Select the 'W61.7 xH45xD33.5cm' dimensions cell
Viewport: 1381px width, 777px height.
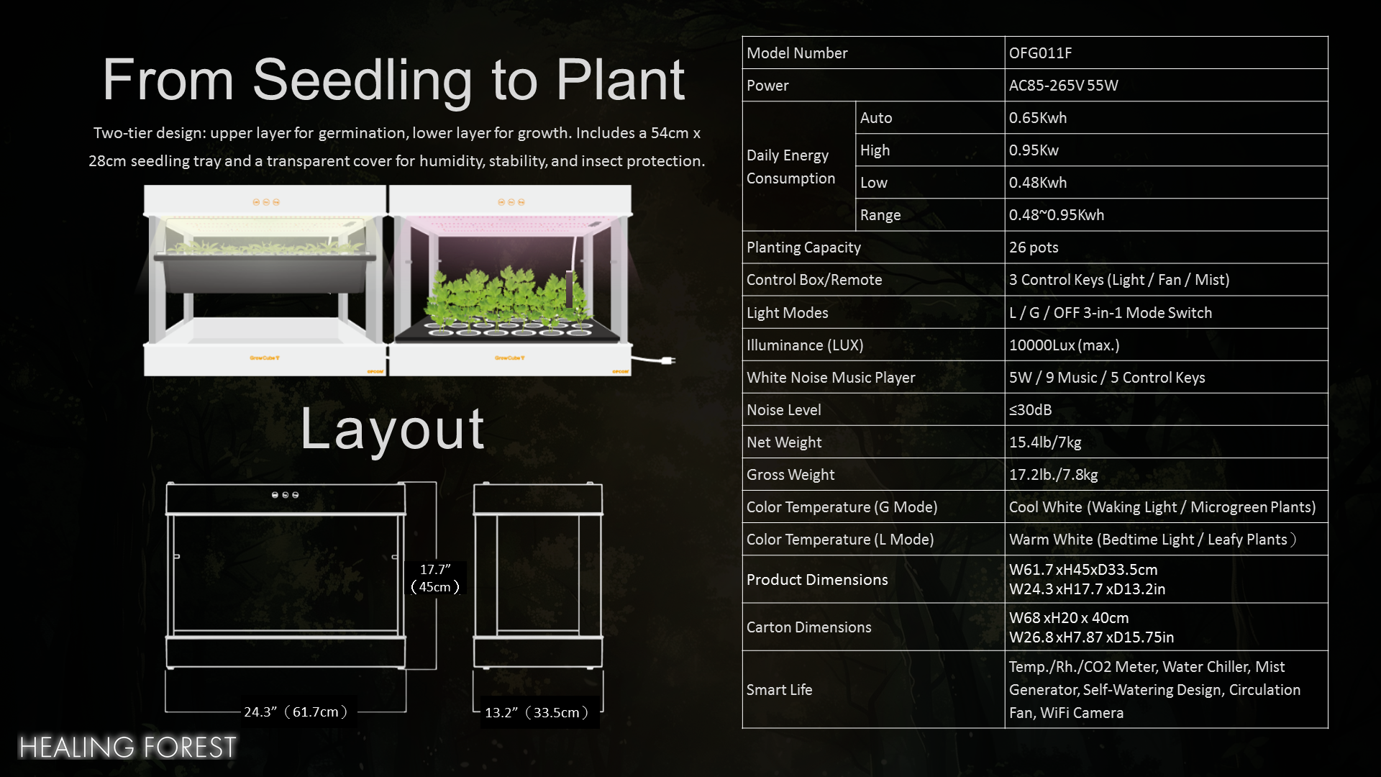pos(1166,579)
